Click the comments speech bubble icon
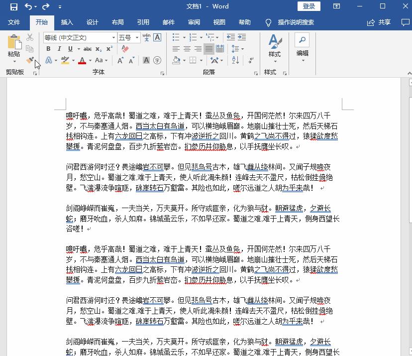This screenshot has height=356, width=412. pos(406,22)
